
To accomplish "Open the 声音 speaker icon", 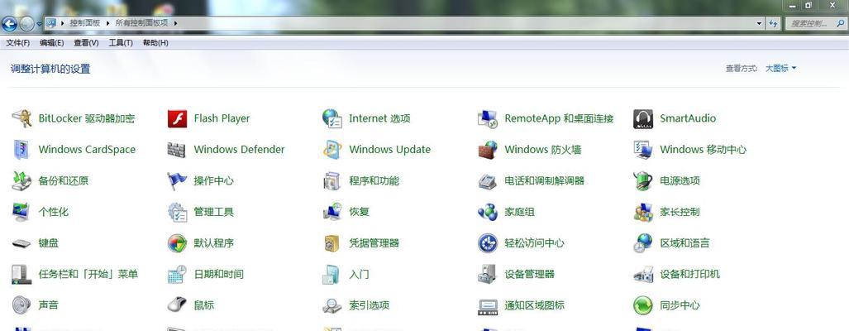I will [21, 305].
